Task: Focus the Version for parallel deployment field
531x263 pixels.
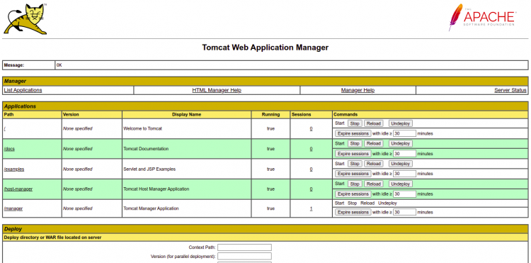Action: 244,256
